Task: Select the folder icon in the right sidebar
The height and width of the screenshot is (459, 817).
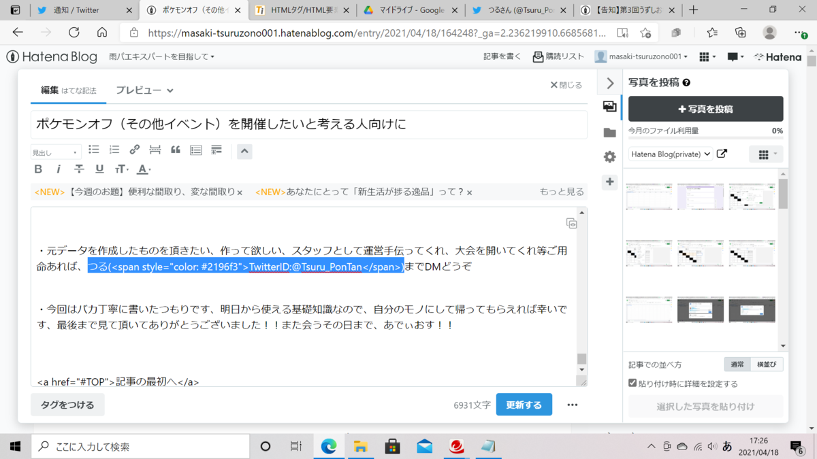Action: coord(609,133)
